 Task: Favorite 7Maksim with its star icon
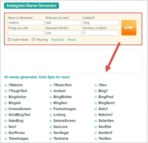[6, 85]
